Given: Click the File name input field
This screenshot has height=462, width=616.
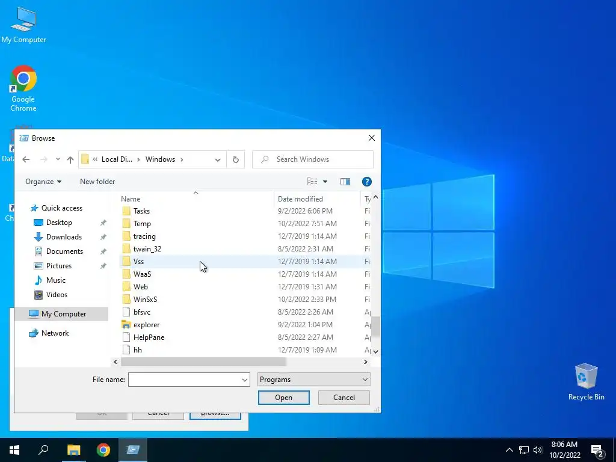Looking at the screenshot, I should (184, 380).
